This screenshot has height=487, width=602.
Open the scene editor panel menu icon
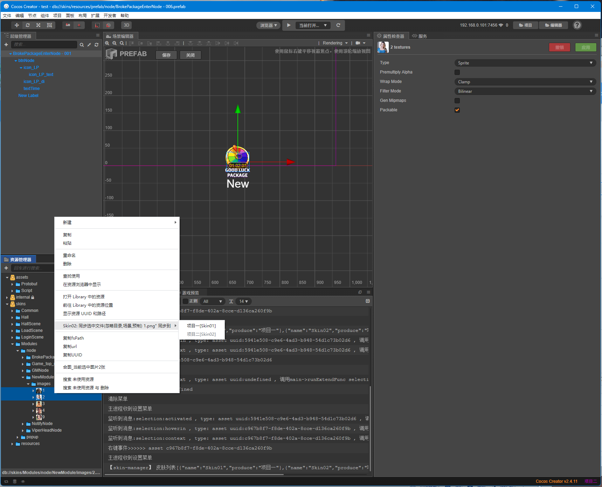pyautogui.click(x=368, y=35)
